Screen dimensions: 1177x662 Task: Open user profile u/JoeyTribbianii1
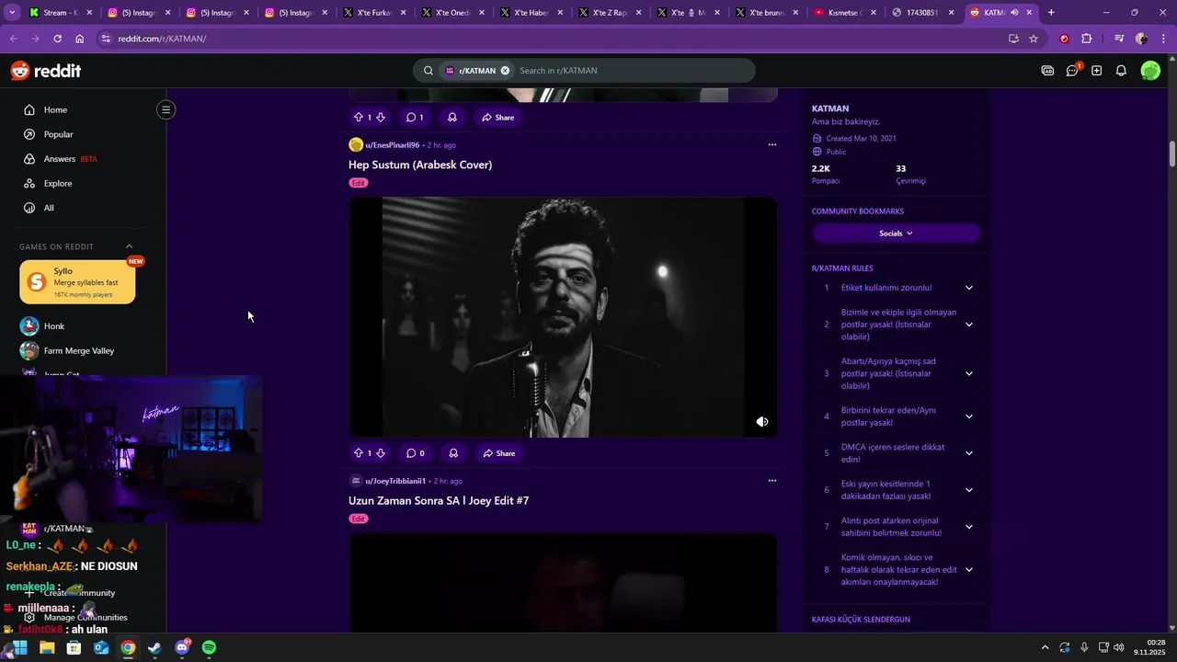(x=395, y=481)
